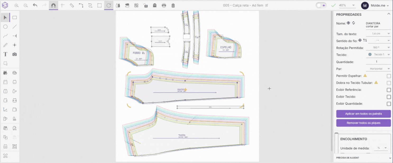Click the padlock icon in top toolbar
The height and width of the screenshot is (163, 393).
click(146, 6)
